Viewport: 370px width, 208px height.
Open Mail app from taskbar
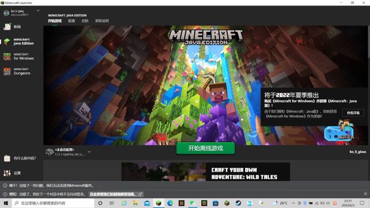point(147,203)
